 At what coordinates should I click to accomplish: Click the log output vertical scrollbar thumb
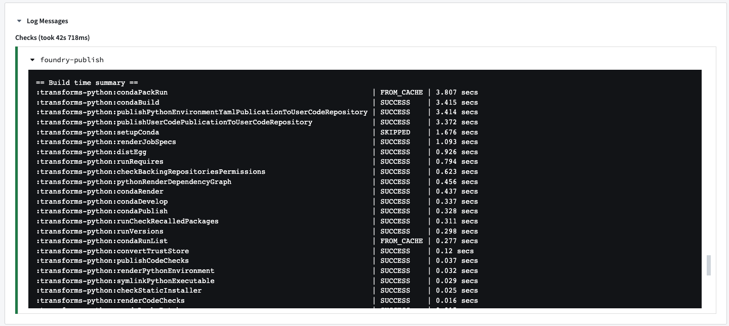pos(709,265)
